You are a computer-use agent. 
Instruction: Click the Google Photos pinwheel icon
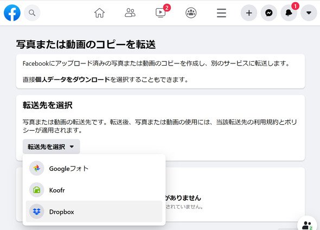coord(37,168)
